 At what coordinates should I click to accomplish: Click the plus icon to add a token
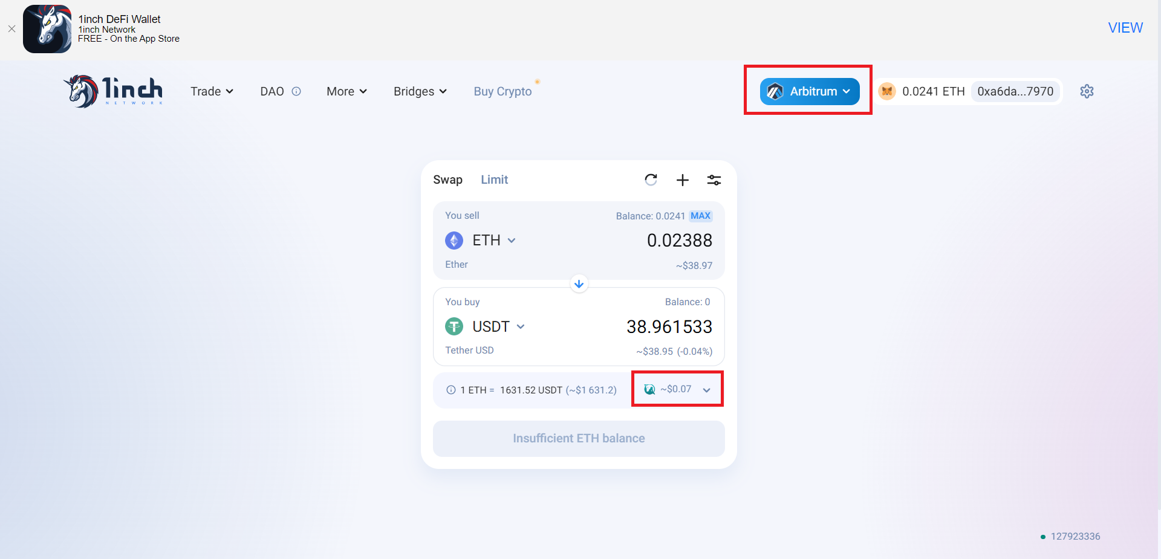(683, 180)
